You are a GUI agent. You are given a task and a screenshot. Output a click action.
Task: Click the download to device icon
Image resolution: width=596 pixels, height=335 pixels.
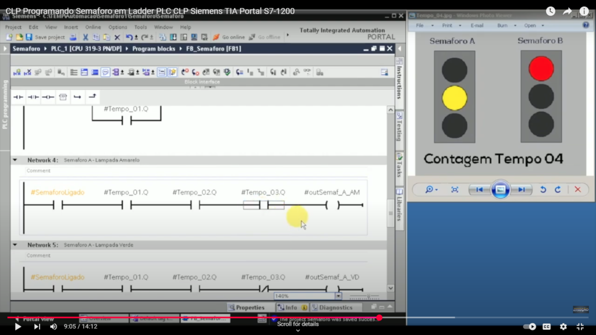pyautogui.click(x=173, y=37)
